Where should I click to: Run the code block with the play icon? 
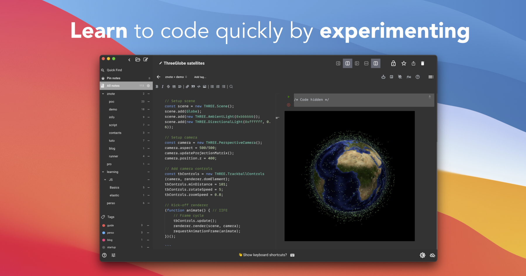tap(289, 97)
